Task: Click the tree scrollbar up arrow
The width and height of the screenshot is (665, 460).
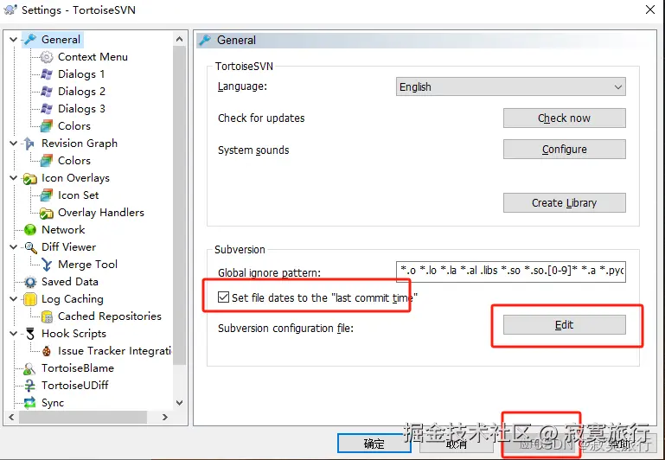Action: tap(179, 40)
